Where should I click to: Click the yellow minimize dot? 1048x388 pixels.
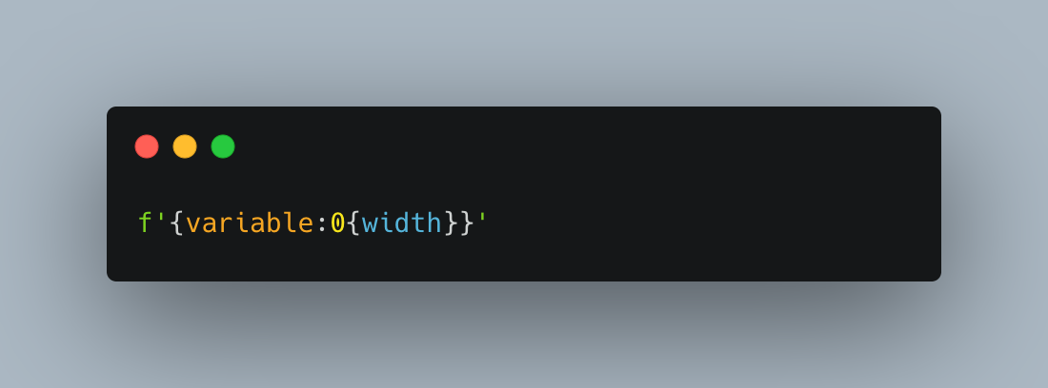tap(185, 146)
